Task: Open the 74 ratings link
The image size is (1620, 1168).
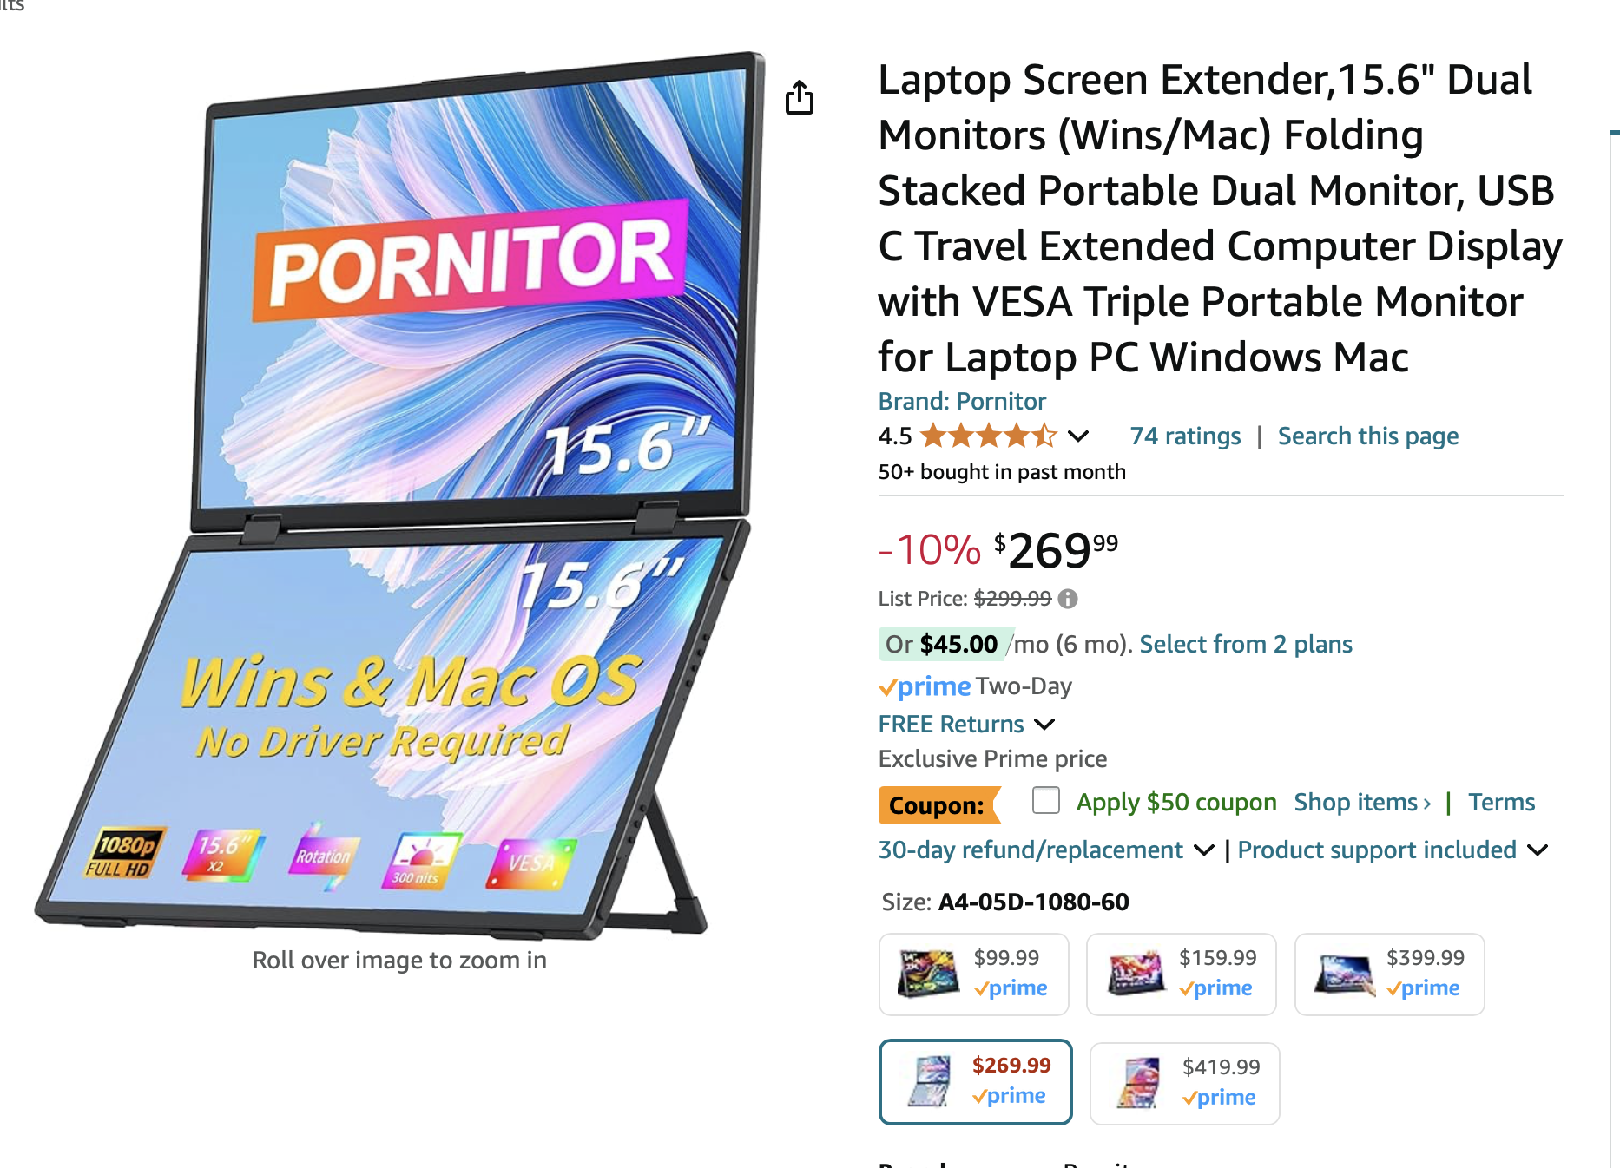Action: click(1185, 436)
